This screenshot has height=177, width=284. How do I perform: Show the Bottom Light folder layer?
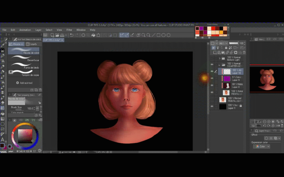point(212,58)
